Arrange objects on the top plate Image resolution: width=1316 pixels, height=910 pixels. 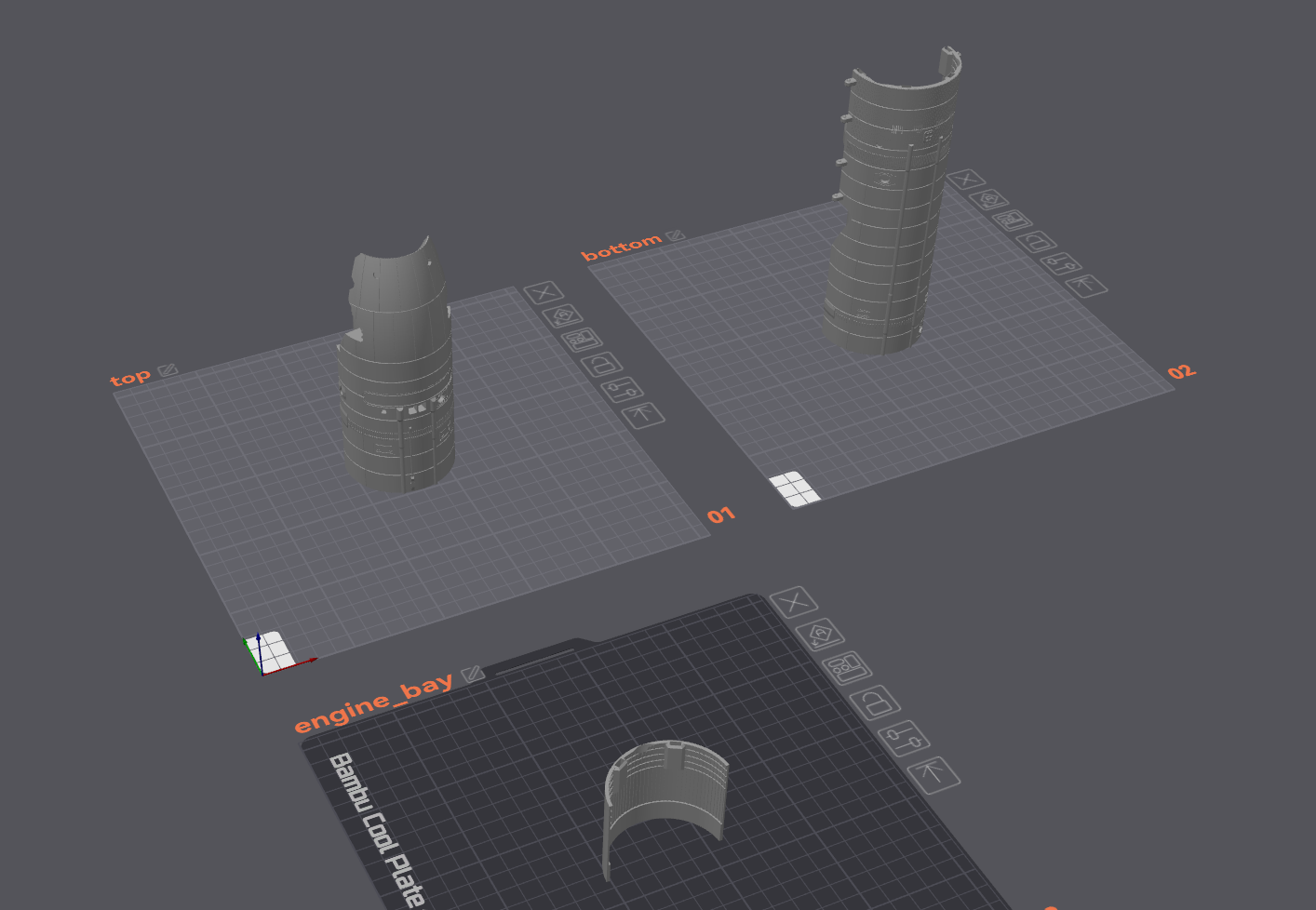pyautogui.click(x=582, y=340)
